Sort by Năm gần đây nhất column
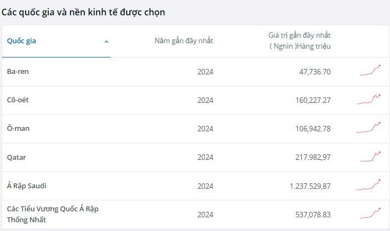The image size is (390, 231). click(x=184, y=41)
